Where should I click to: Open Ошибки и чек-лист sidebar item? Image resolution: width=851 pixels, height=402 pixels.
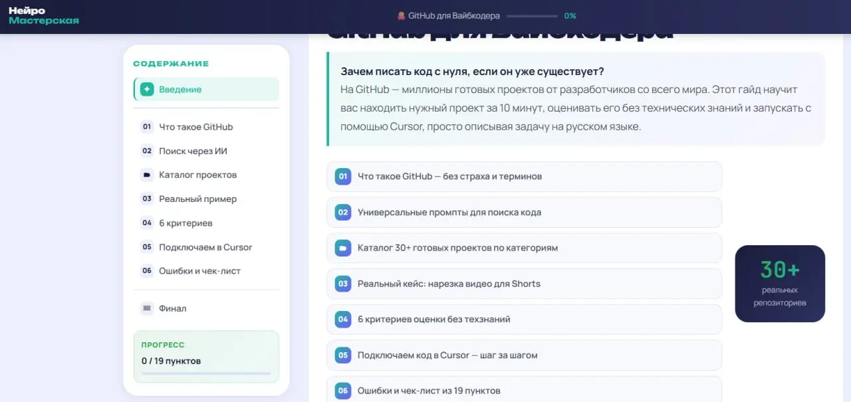click(206, 271)
